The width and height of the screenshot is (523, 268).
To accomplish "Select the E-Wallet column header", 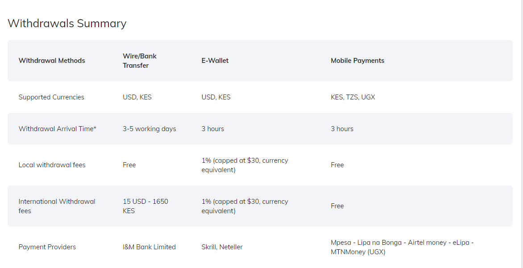I will point(215,61).
